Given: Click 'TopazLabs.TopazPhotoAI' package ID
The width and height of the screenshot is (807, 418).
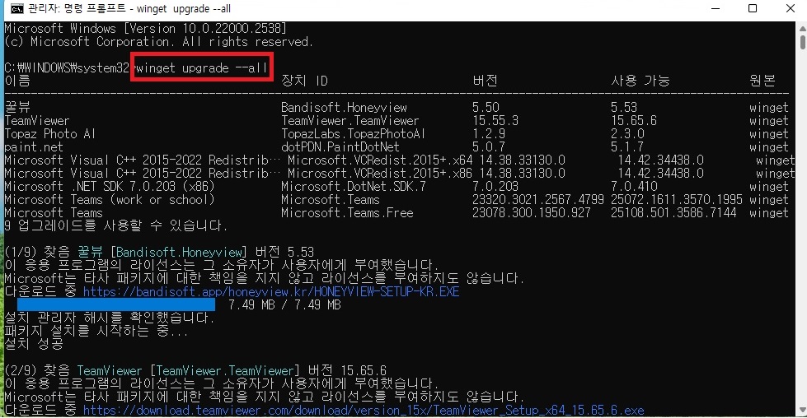Looking at the screenshot, I should (353, 134).
